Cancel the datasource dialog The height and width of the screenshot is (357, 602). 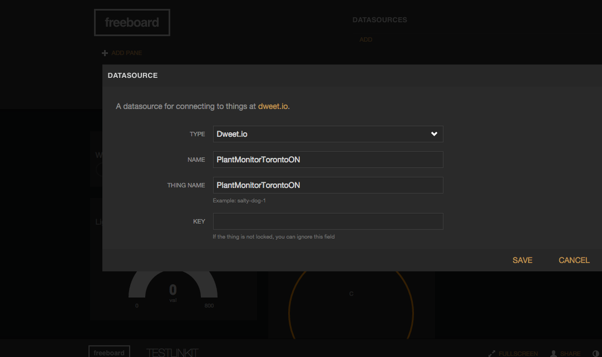574,260
